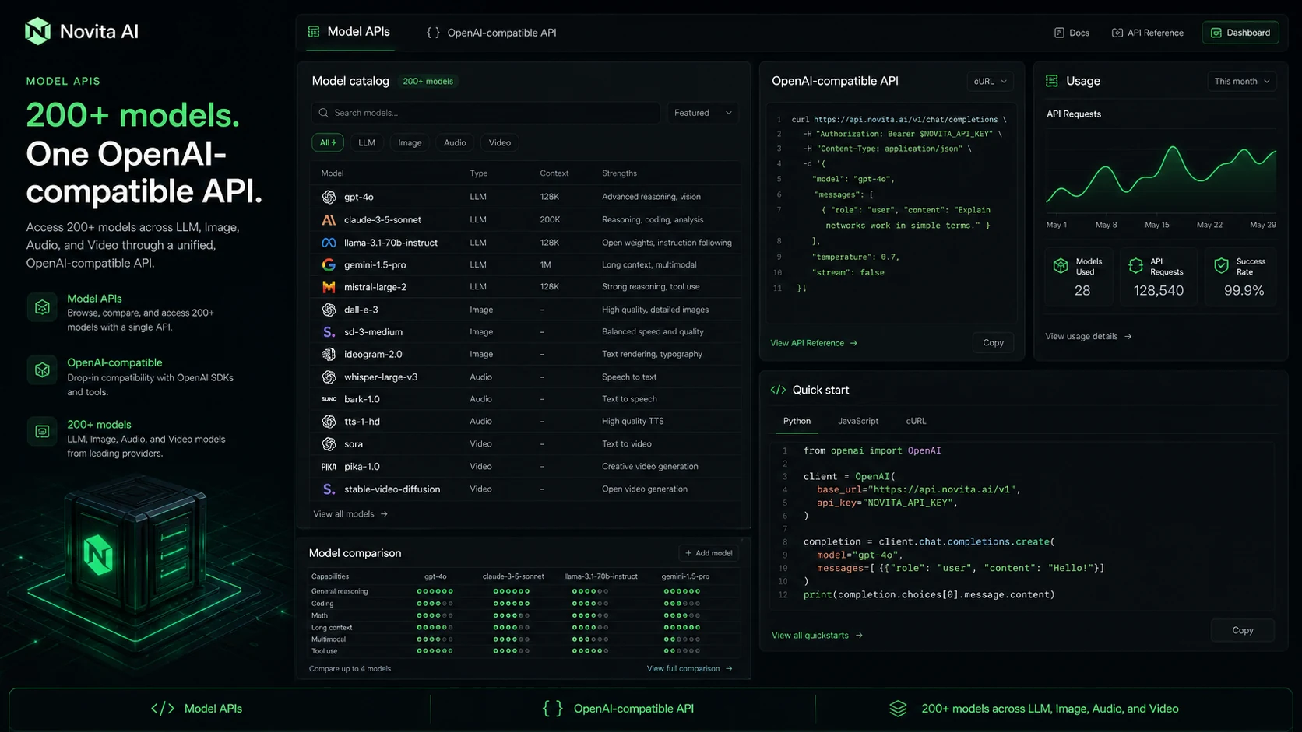
Task: Click the Model column header
Action: [x=333, y=173]
